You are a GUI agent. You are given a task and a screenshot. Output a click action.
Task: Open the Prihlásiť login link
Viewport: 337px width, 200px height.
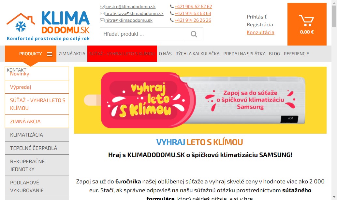click(256, 17)
